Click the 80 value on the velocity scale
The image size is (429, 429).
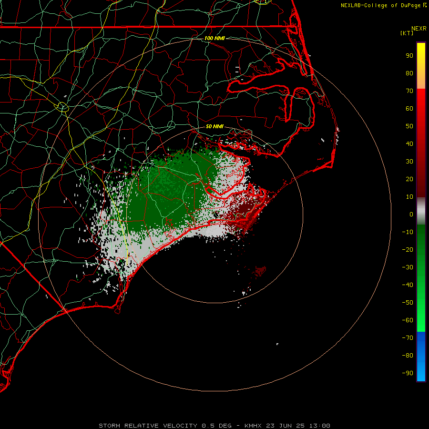(409, 73)
